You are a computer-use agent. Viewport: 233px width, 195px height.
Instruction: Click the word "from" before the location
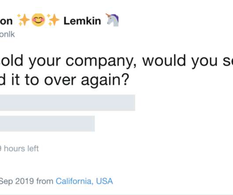45,181
